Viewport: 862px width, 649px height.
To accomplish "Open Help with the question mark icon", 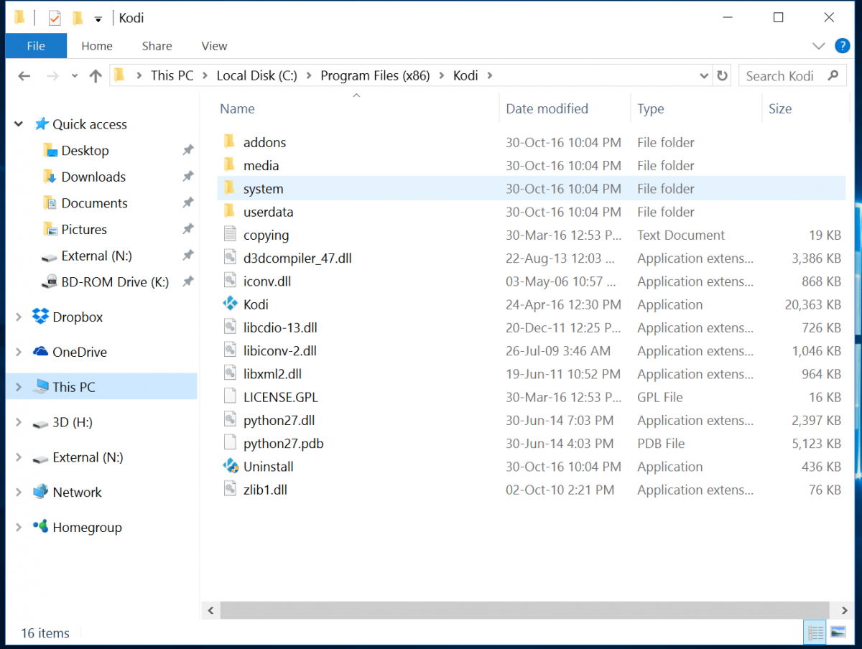I will click(843, 46).
